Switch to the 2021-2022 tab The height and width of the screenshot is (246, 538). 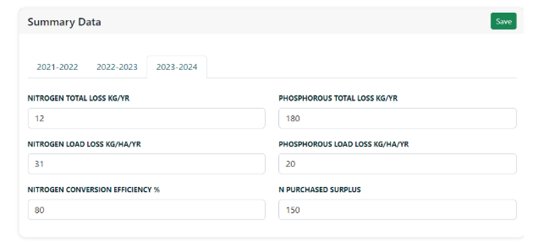click(x=57, y=67)
